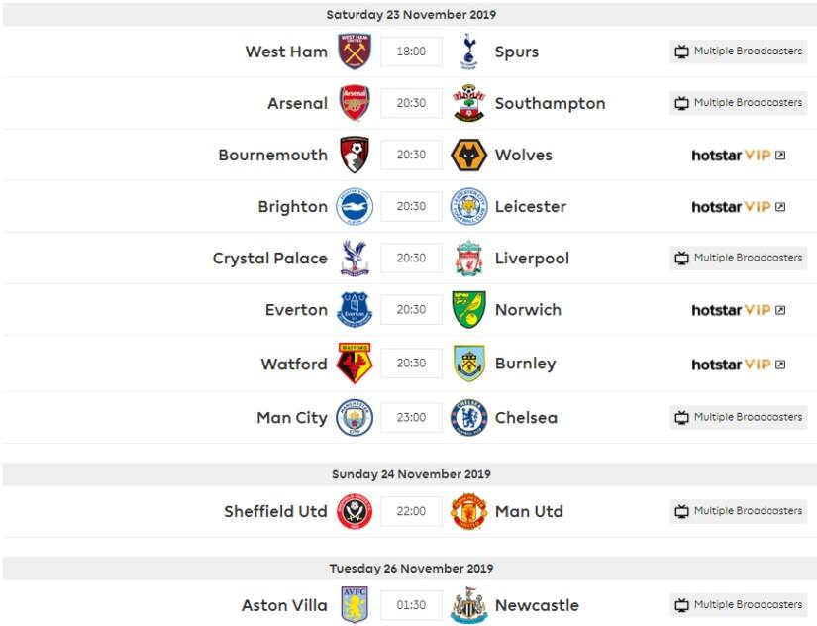The image size is (817, 626).
Task: Click the 23:00 kickoff time box
Action: (x=411, y=417)
